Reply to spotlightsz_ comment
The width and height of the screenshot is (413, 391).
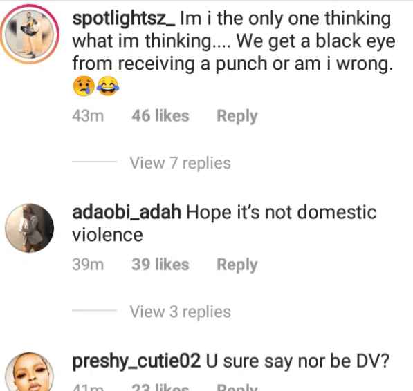tap(237, 116)
